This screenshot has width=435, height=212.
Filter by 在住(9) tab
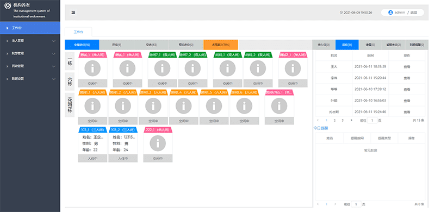coord(117,45)
